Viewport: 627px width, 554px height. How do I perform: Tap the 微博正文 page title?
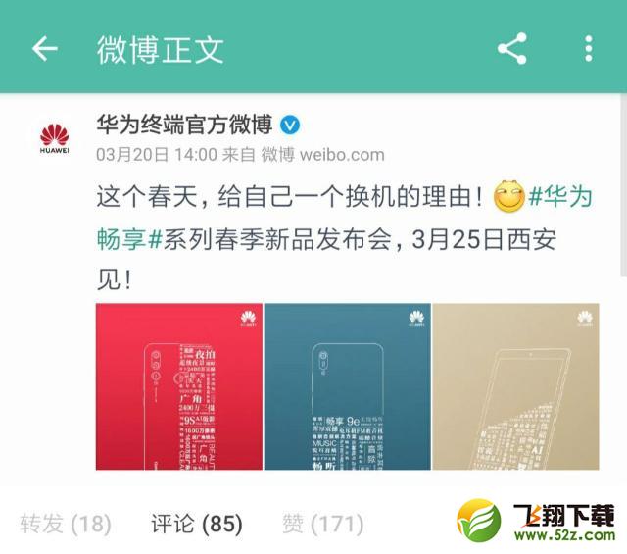(x=160, y=49)
